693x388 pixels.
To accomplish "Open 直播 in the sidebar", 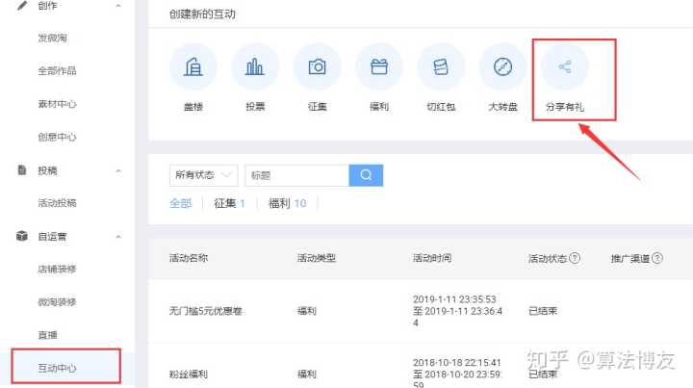I will (x=47, y=335).
